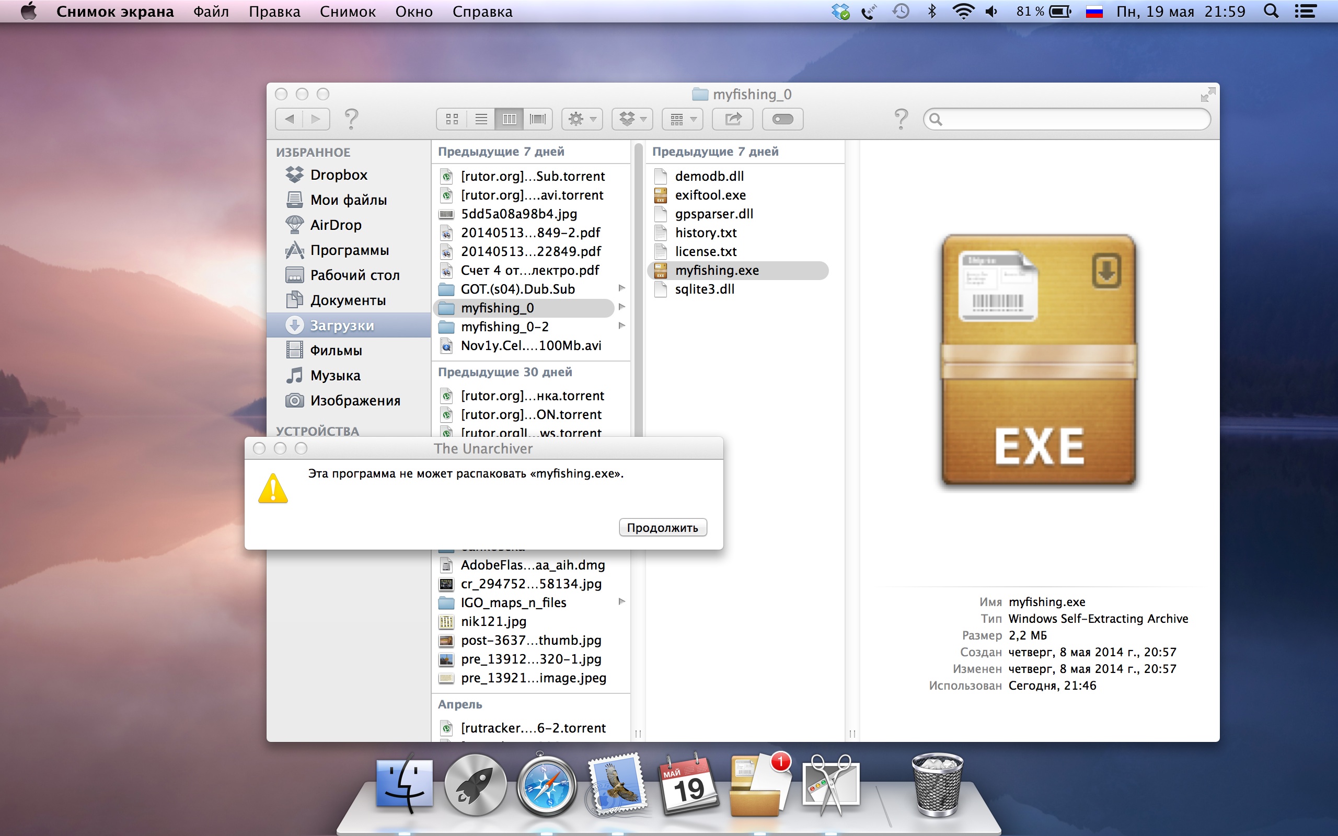Expand the myfishing_0-2 folder arrow

(x=621, y=326)
